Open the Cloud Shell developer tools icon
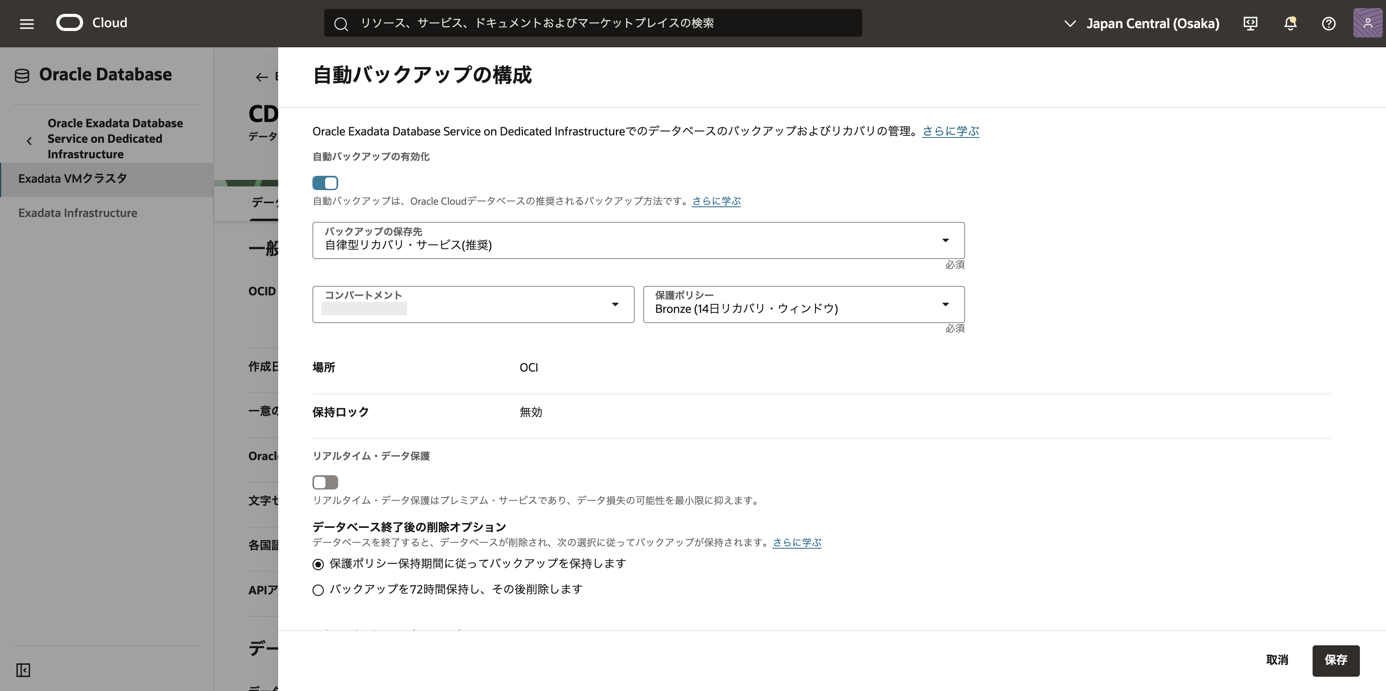This screenshot has height=691, width=1386. (1251, 23)
